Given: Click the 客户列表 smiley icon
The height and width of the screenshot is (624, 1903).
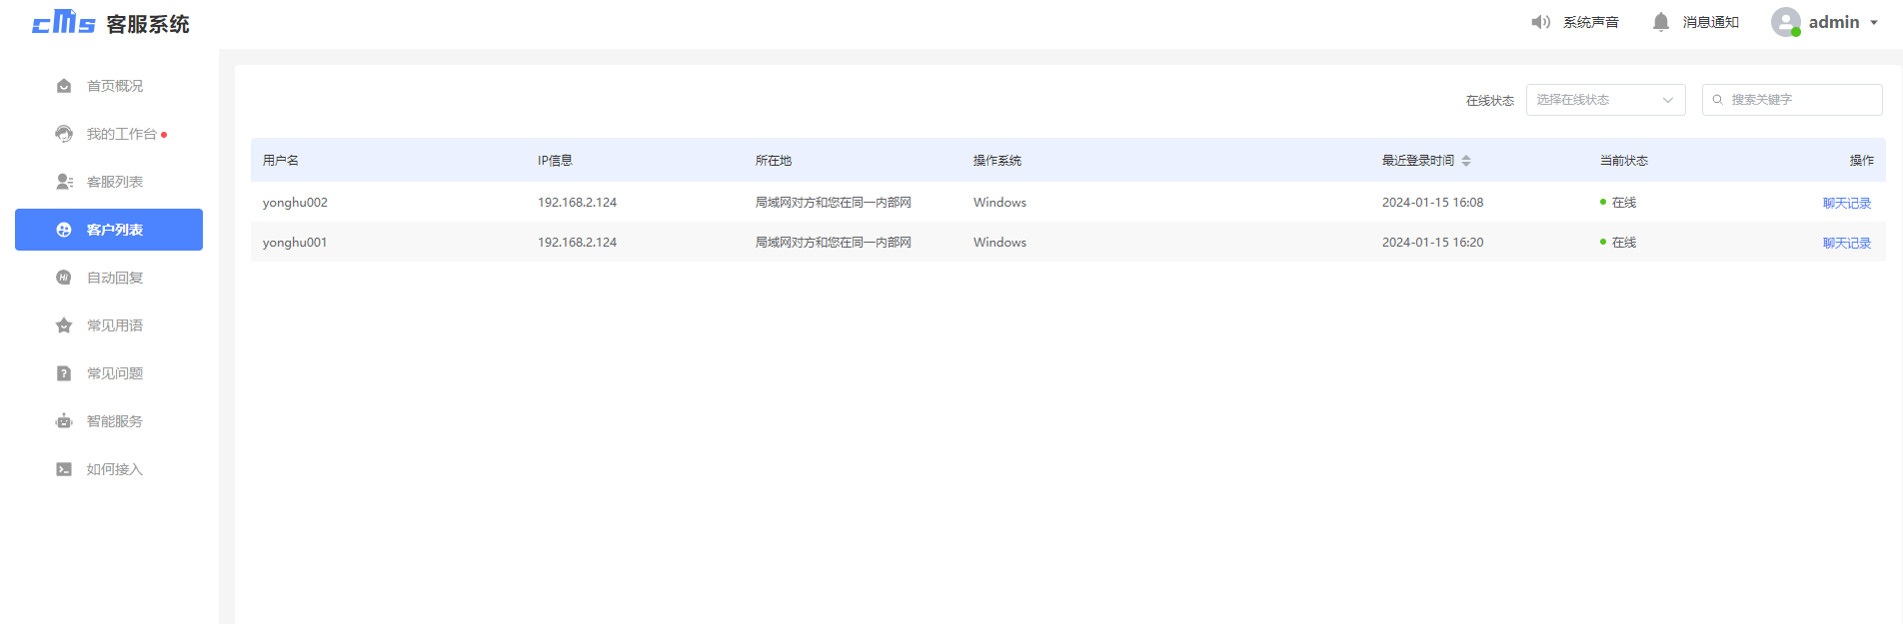Looking at the screenshot, I should [x=64, y=230].
